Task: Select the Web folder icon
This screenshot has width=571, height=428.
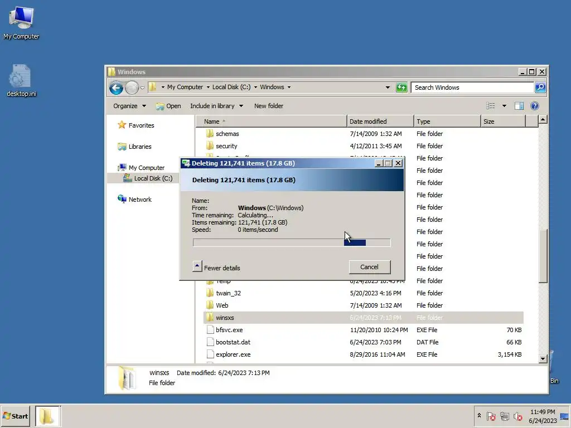Action: [210, 305]
